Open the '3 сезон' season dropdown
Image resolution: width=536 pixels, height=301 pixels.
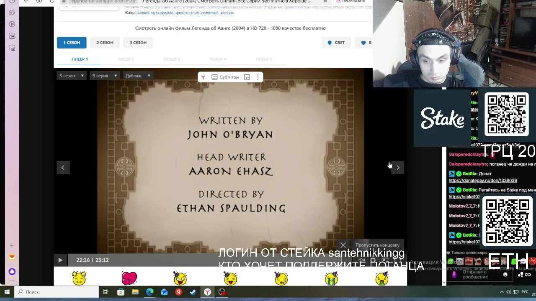tap(72, 76)
